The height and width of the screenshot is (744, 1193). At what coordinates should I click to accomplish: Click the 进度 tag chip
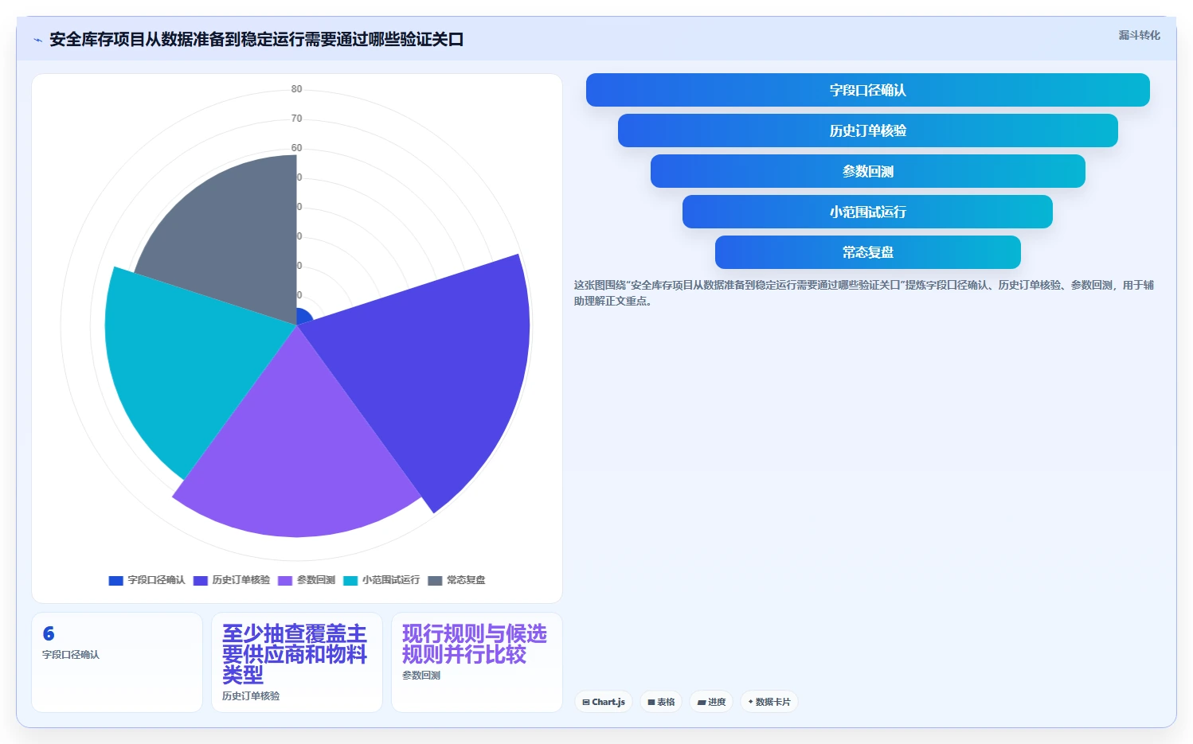[x=711, y=702]
